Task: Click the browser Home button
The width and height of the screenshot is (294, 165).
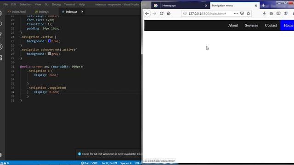Action: tap(169, 13)
